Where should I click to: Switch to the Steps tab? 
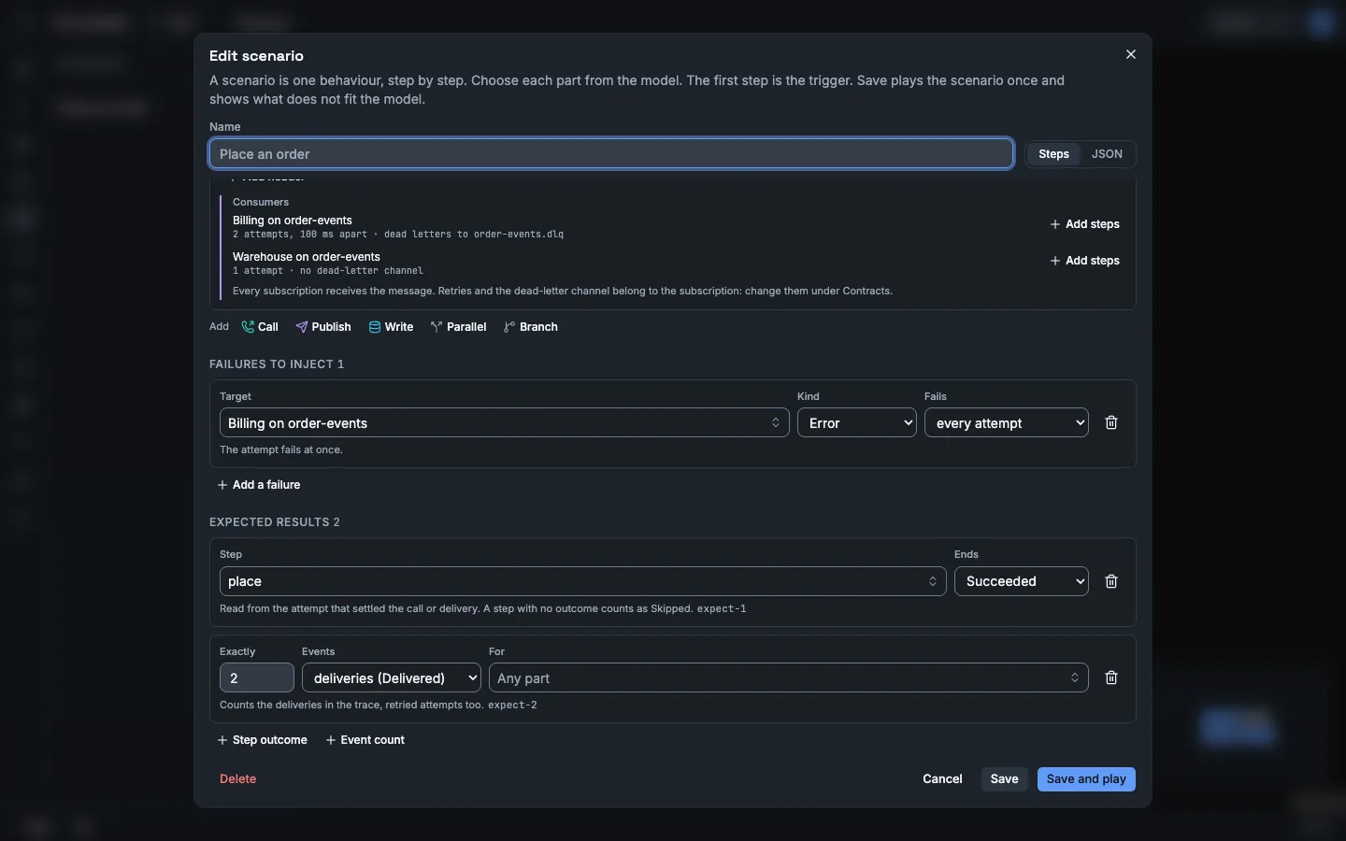click(1053, 154)
